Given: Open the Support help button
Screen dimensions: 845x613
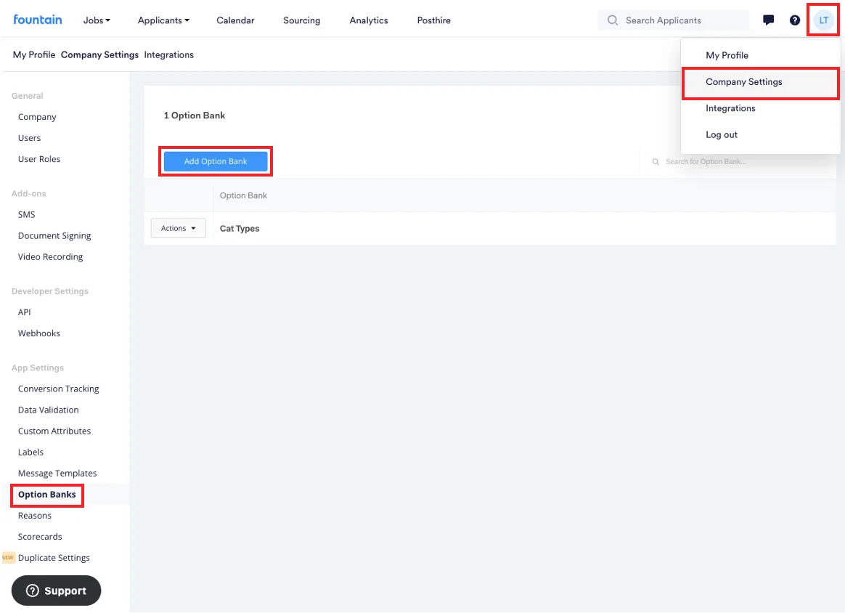Looking at the screenshot, I should (x=56, y=590).
